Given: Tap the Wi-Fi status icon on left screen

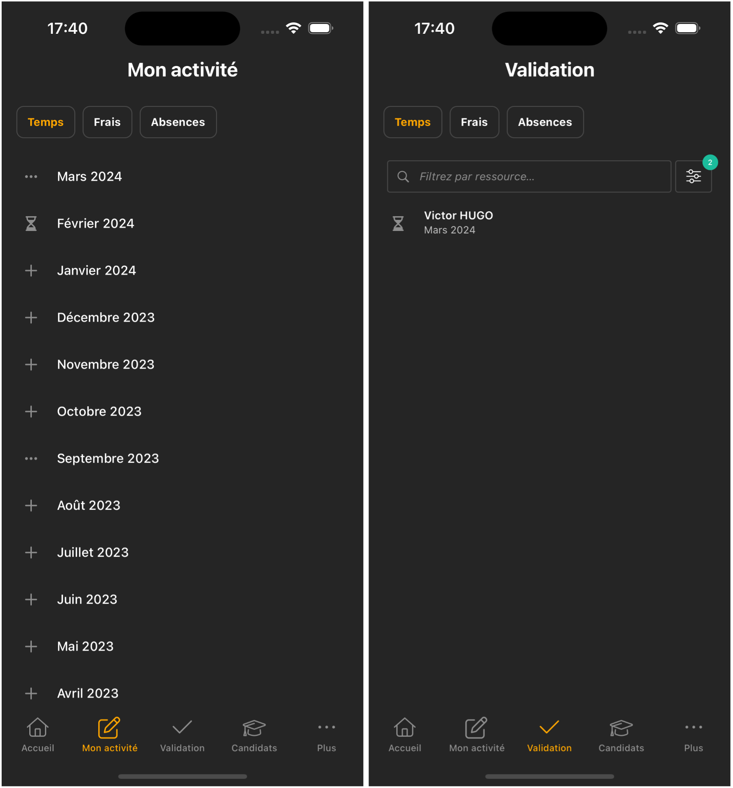Looking at the screenshot, I should tap(294, 28).
